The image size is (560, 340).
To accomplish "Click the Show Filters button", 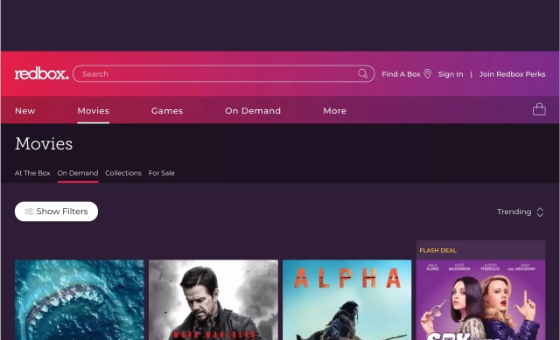I will [x=56, y=212].
